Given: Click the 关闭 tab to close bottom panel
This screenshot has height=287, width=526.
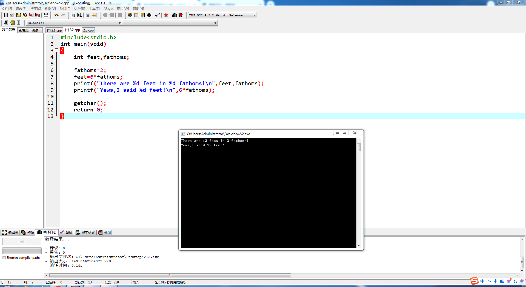Looking at the screenshot, I should pyautogui.click(x=104, y=233).
